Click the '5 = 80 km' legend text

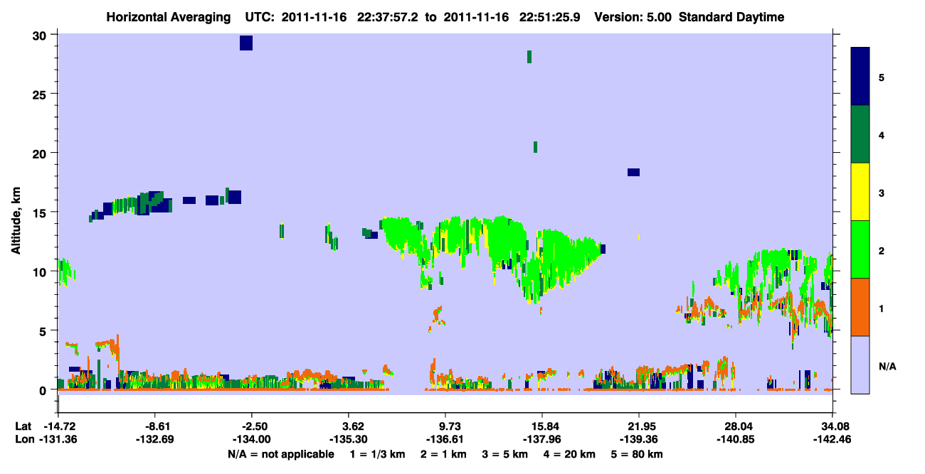[638, 454]
